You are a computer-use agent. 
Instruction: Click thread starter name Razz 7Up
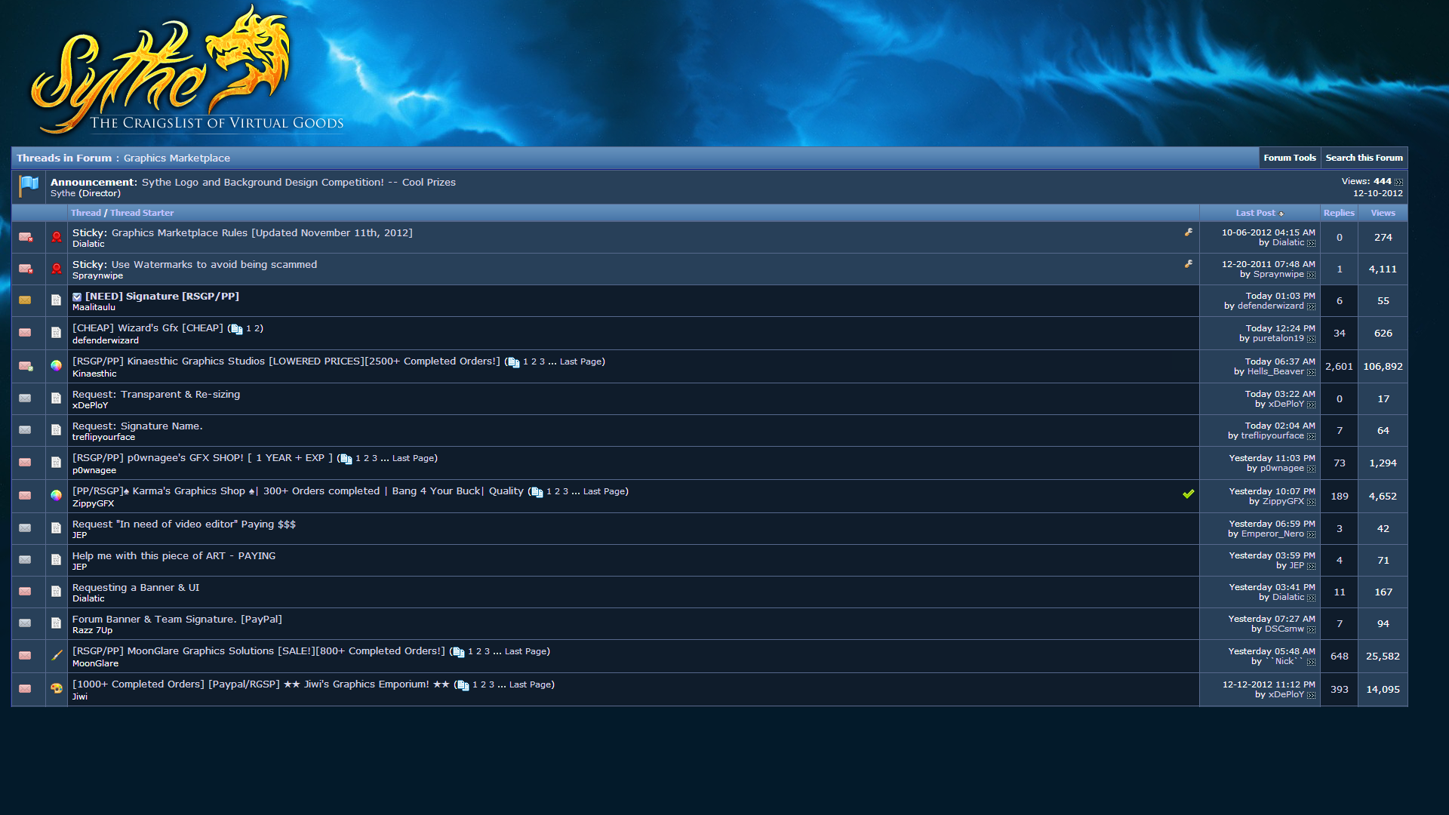click(92, 630)
